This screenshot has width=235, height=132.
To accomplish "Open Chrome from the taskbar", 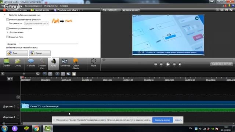I will [x=36, y=129].
